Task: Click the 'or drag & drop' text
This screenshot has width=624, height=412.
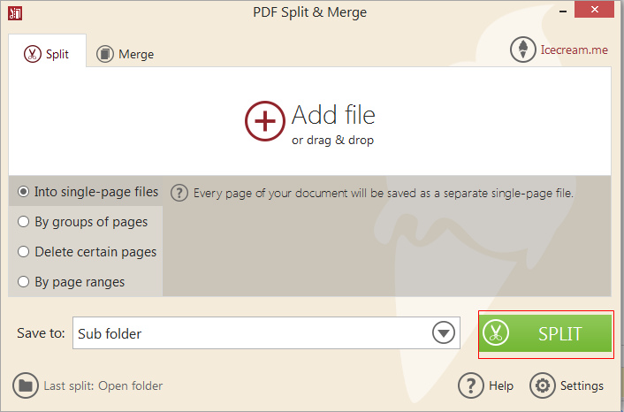Action: pyautogui.click(x=332, y=140)
